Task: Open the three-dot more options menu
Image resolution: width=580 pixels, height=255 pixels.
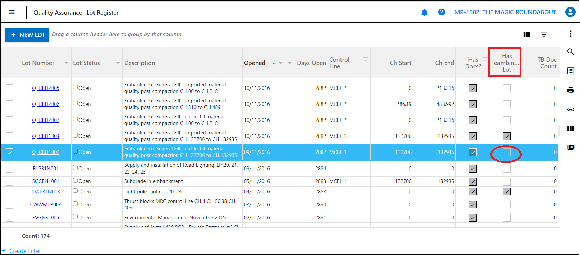Action: (570, 34)
